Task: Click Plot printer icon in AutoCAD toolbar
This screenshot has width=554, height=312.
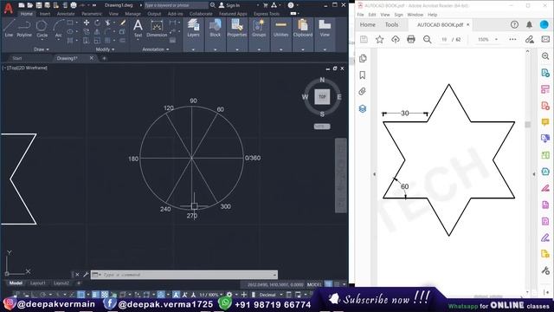Action: pos(74,5)
